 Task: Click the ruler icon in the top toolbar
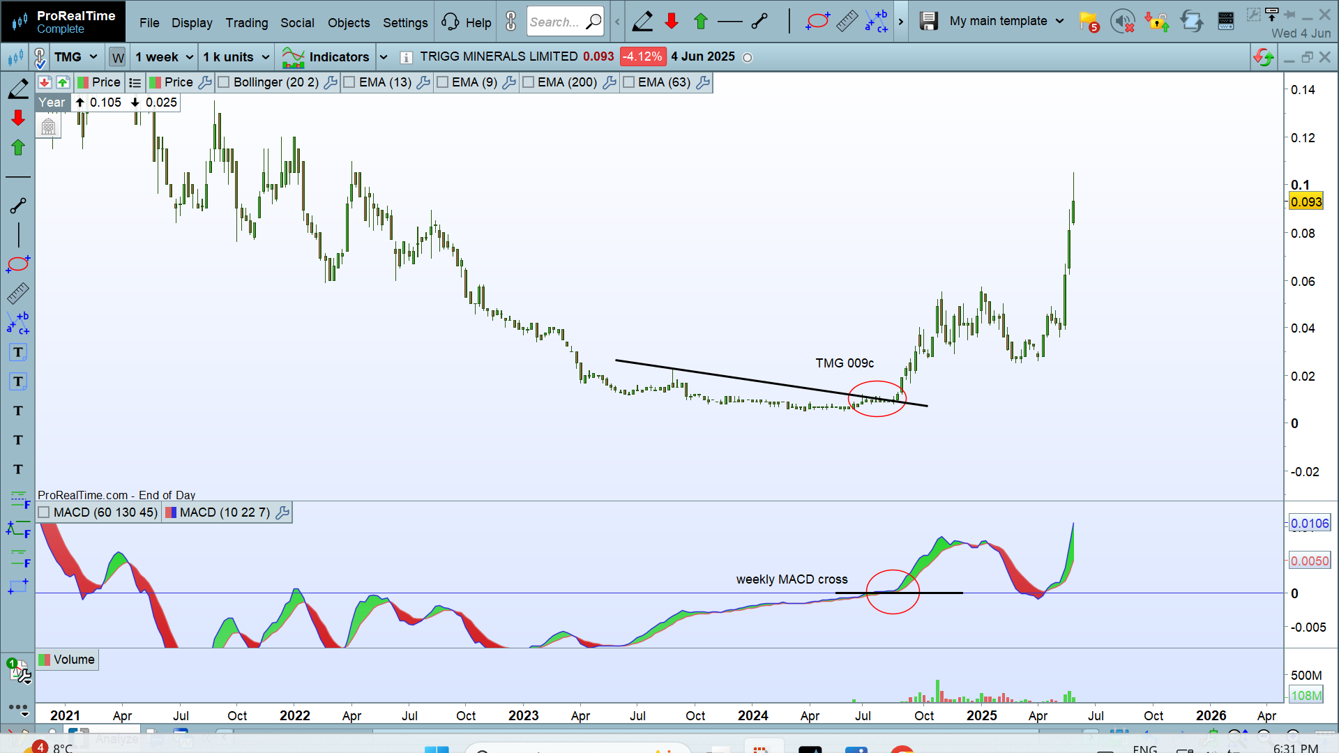point(847,22)
